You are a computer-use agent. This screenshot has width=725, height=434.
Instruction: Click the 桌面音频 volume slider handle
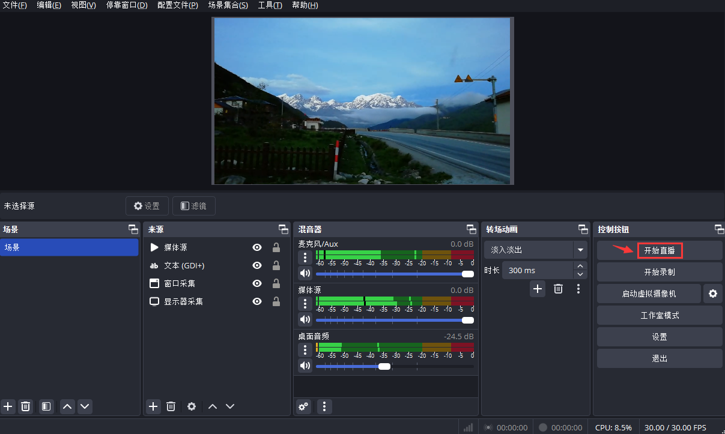(384, 366)
